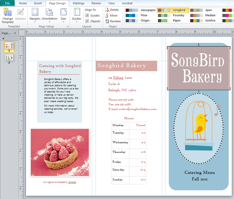Screen dimensions: 234x199
Task: Select page 2 thumbnail in navigation pane
Action: click(x=9, y=58)
